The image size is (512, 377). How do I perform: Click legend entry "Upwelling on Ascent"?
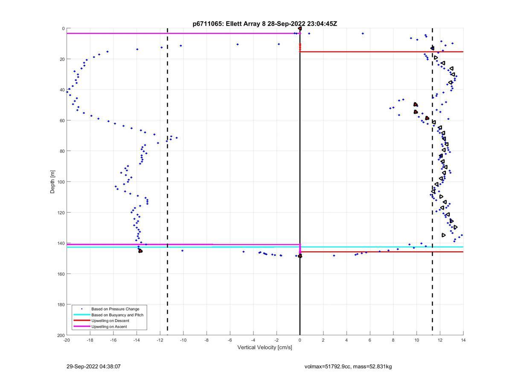point(109,327)
